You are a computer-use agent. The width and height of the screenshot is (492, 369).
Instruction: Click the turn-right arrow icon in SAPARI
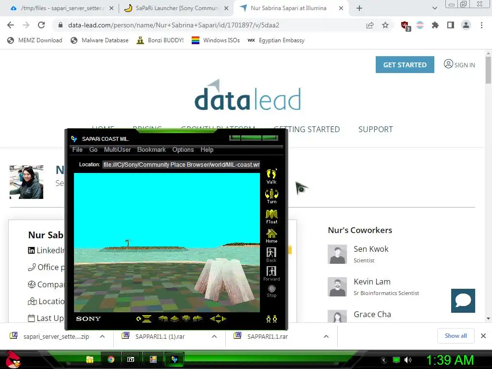[x=197, y=319]
